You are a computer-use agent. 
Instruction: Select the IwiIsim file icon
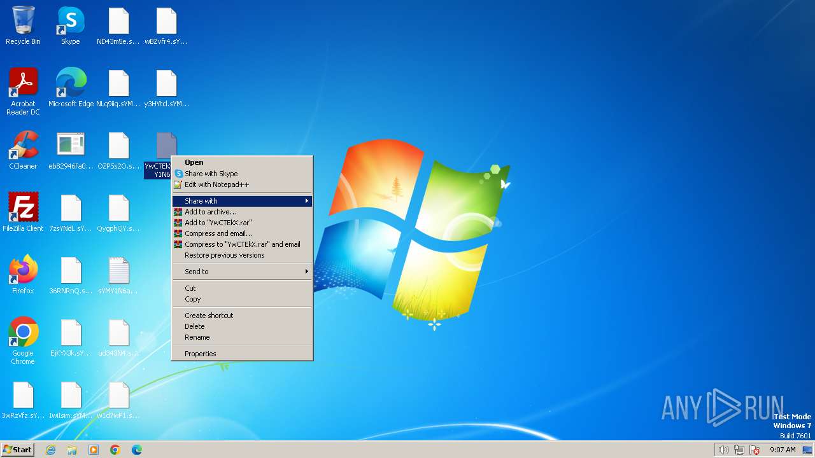coord(71,400)
